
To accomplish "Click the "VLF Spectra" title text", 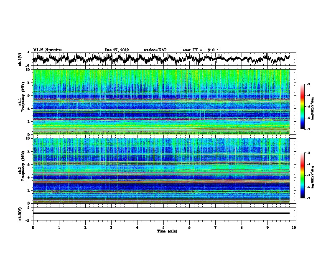I will point(47,50).
